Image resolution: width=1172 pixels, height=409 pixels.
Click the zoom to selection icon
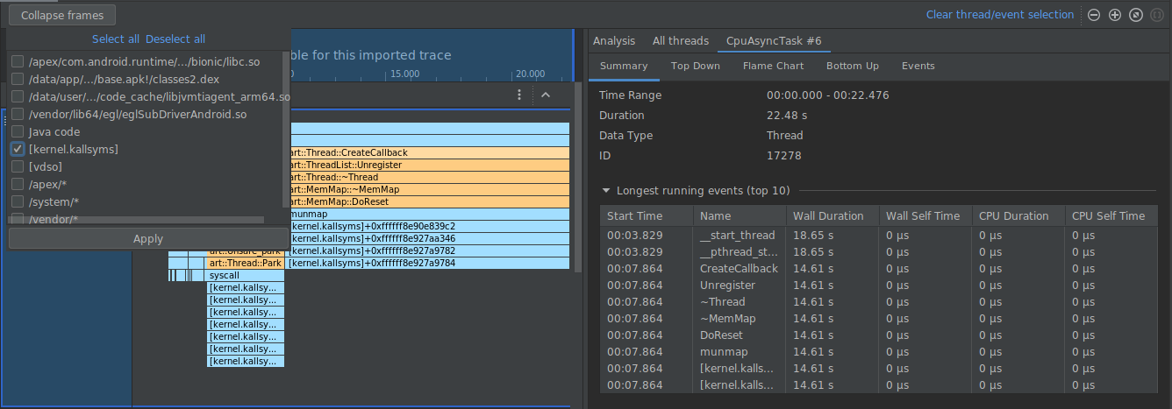click(1157, 15)
